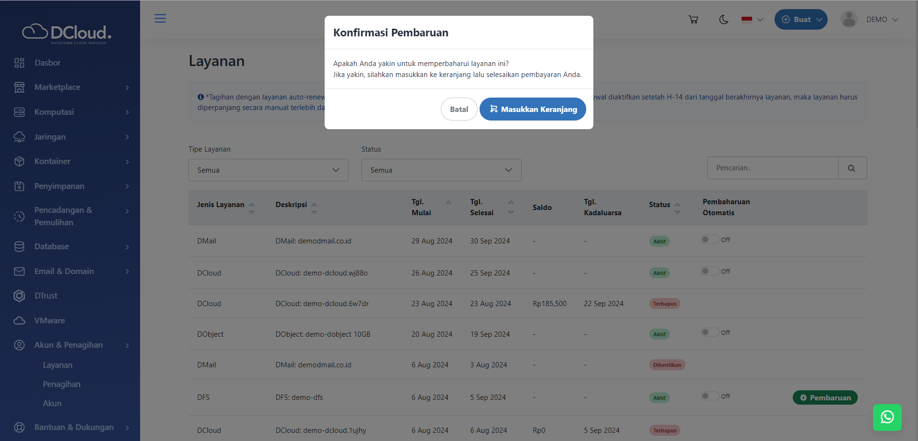The height and width of the screenshot is (441, 918).
Task: Click the search magnifier icon
Action: tap(852, 168)
